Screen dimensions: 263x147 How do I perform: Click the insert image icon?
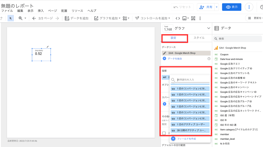tap(185, 18)
